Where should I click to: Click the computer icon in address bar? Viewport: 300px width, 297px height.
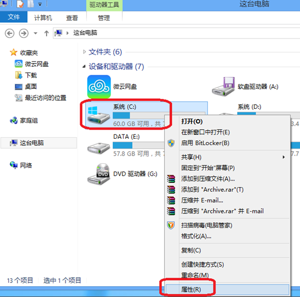pyautogui.click(x=58, y=33)
